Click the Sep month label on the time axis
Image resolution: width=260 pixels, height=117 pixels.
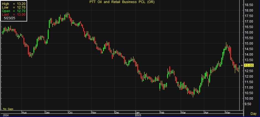[x=48, y=113]
